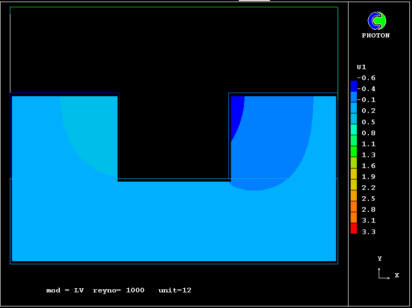Click the "reyno= 1000" caption text
Screen dimensions: 412x308
click(x=119, y=290)
